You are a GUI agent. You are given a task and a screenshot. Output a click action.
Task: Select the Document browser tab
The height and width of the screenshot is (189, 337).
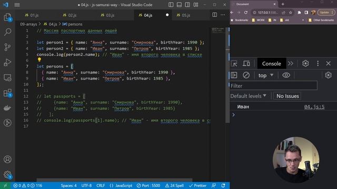pyautogui.click(x=254, y=4)
